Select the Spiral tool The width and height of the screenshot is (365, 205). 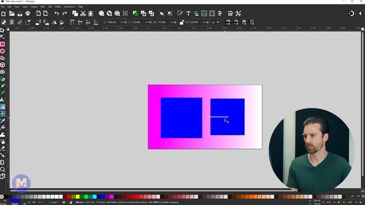coord(2,72)
